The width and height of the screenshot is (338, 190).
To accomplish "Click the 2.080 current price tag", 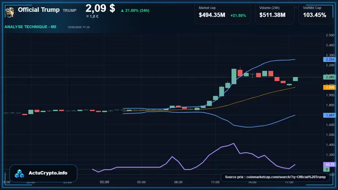I will pyautogui.click(x=330, y=77).
